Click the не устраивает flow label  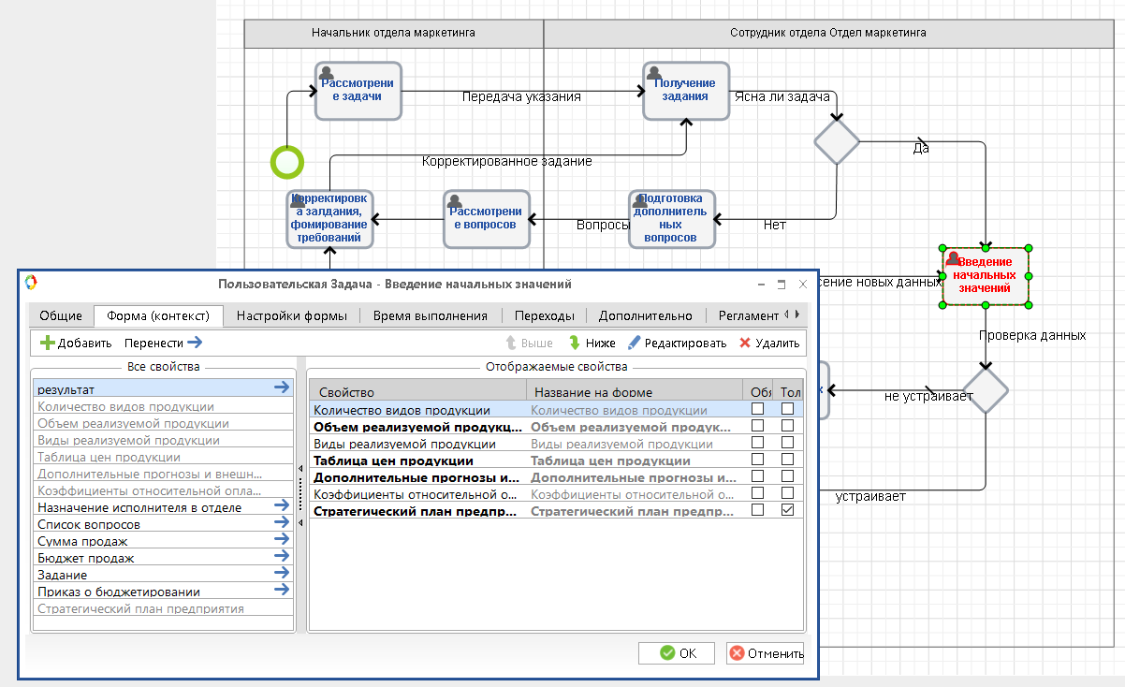point(928,397)
